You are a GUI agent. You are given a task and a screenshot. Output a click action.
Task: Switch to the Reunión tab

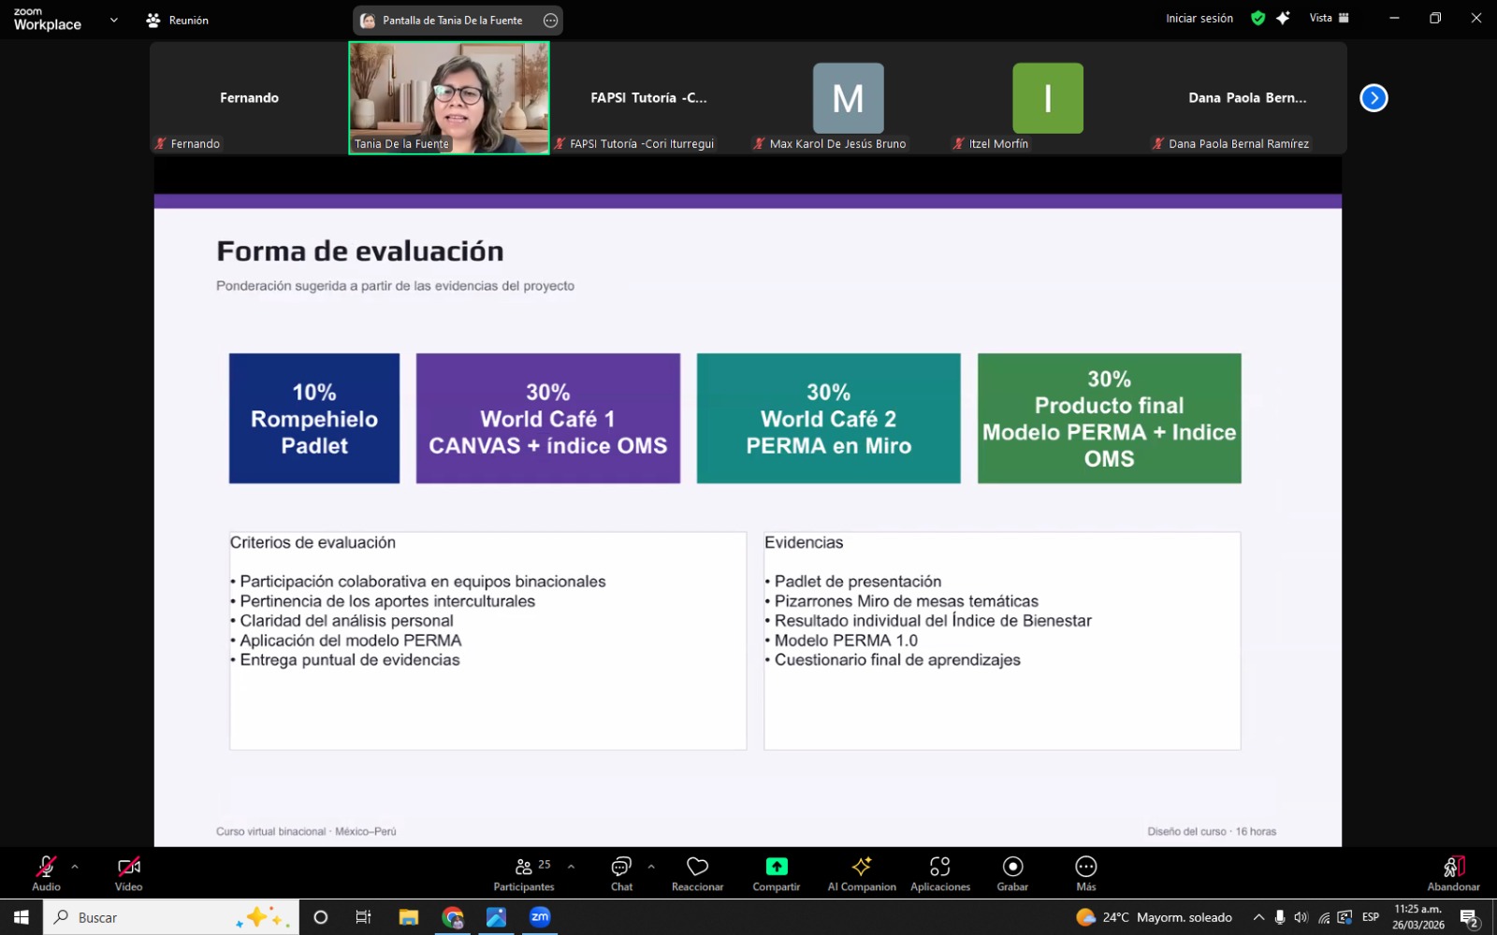tap(178, 20)
